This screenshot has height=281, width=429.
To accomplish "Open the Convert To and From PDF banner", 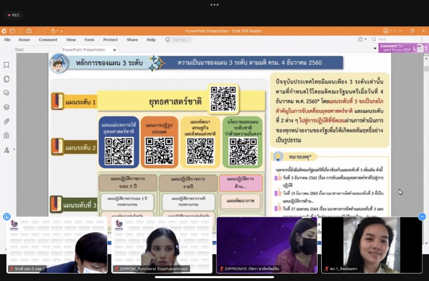I will click(403, 48).
